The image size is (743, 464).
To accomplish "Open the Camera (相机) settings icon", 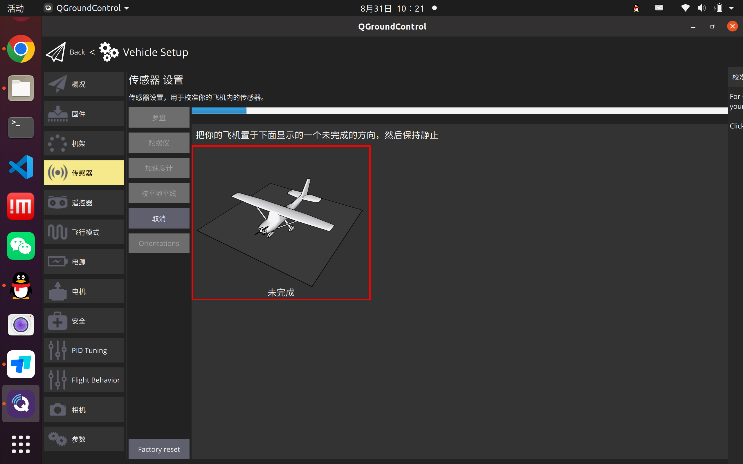I will pos(57,410).
